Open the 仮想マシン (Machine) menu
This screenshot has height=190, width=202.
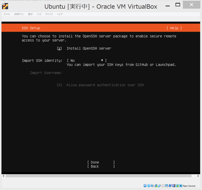[19, 14]
